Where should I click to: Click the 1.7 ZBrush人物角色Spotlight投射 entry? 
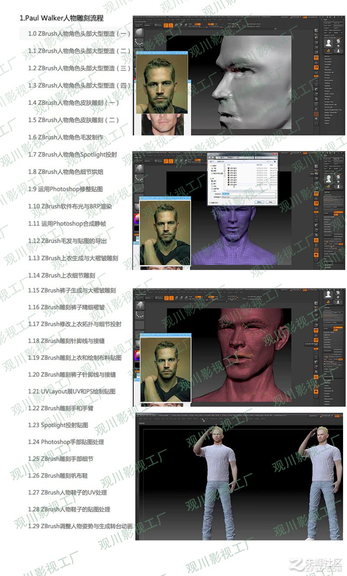(x=72, y=155)
